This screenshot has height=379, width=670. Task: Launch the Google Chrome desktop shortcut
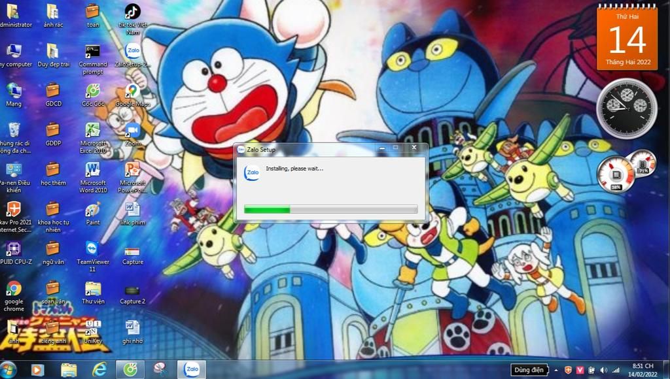14,296
